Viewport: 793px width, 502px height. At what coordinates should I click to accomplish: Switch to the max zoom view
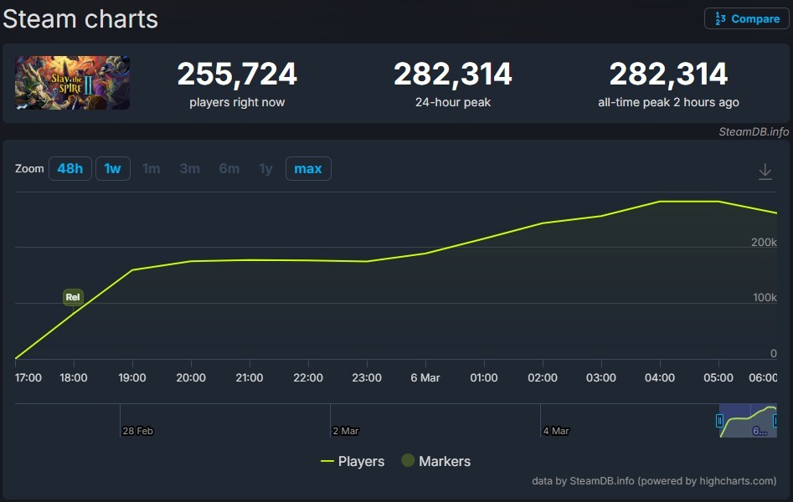[x=308, y=168]
